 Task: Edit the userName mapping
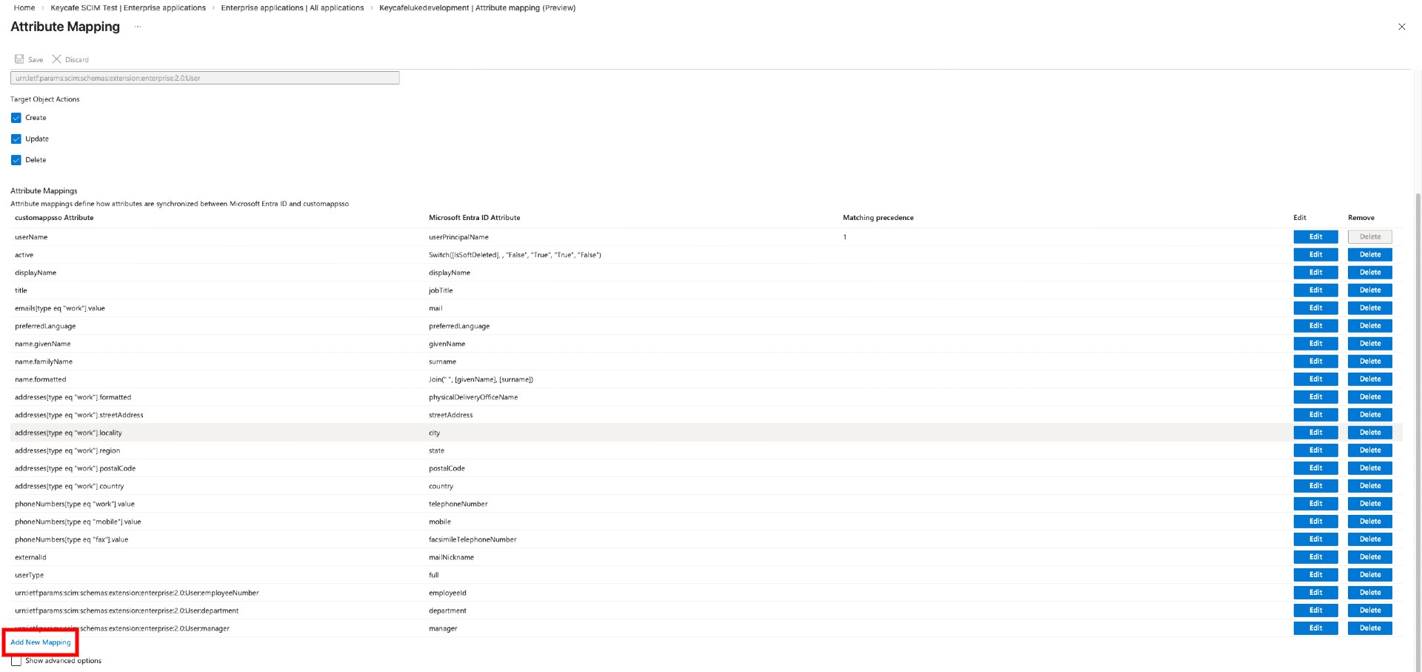click(1315, 237)
